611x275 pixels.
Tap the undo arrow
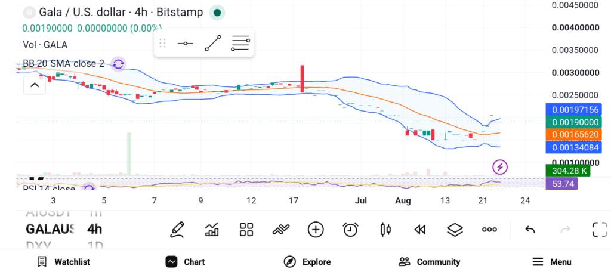coord(530,230)
